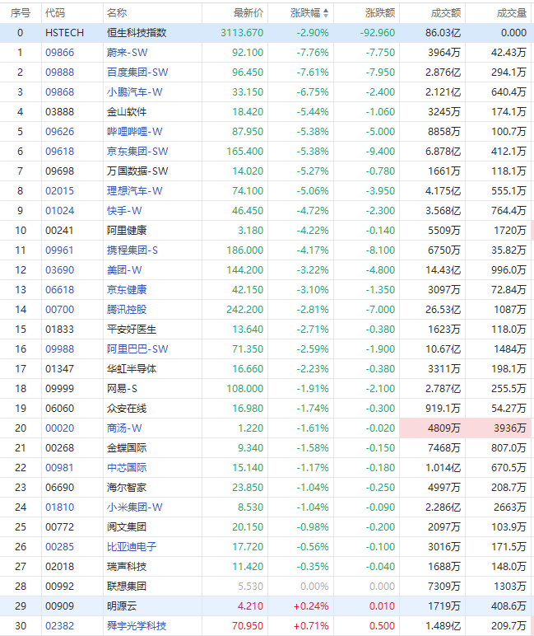Open stock code 02382 link
Viewport: 534px width, 636px height.
point(59,626)
